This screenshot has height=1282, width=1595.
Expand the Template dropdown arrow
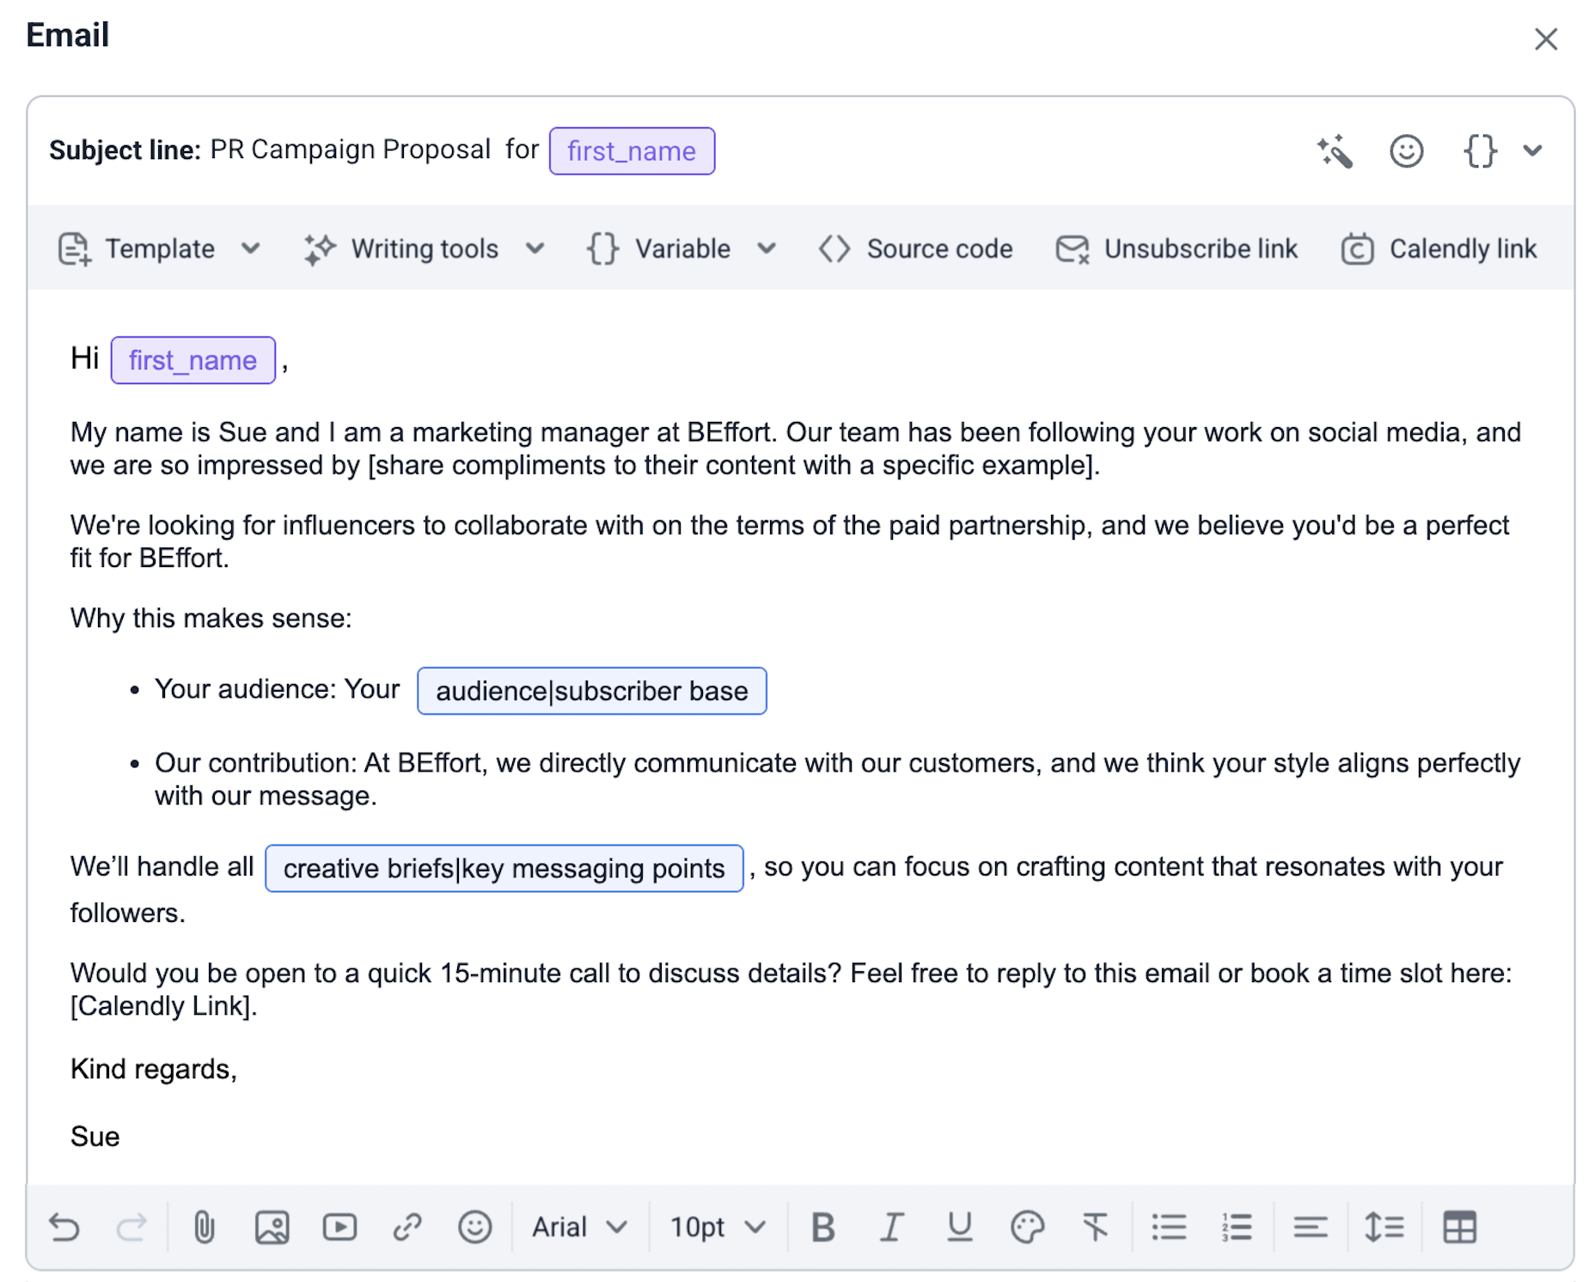[x=250, y=248]
